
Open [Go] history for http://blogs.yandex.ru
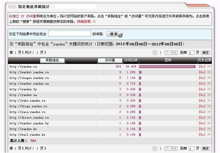[202, 106]
